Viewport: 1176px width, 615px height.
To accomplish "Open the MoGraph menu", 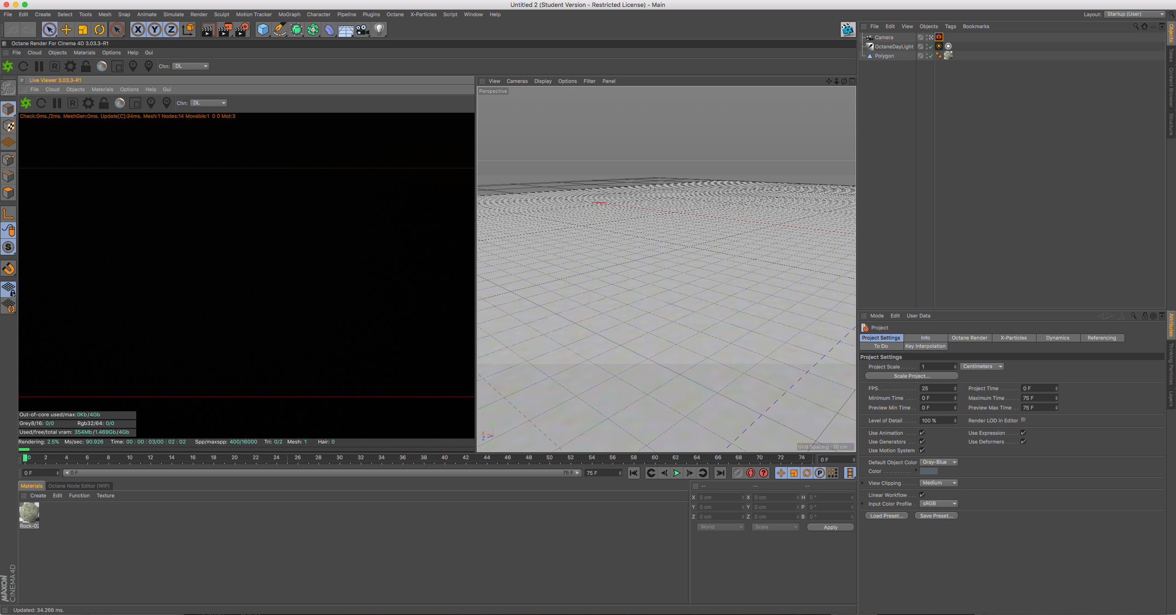I will (x=289, y=14).
